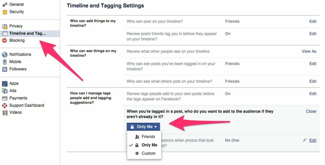Edit who can post on your timeline

pos(313,21)
